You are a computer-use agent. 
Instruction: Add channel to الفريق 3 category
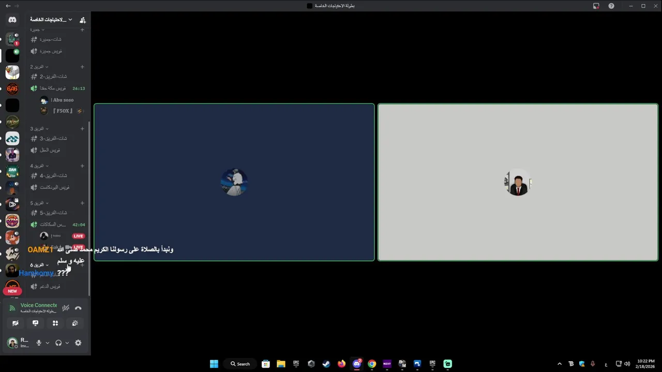(82, 129)
